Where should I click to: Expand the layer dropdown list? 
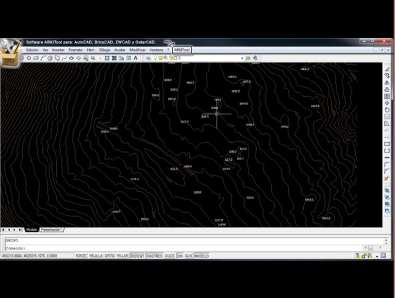(x=242, y=58)
